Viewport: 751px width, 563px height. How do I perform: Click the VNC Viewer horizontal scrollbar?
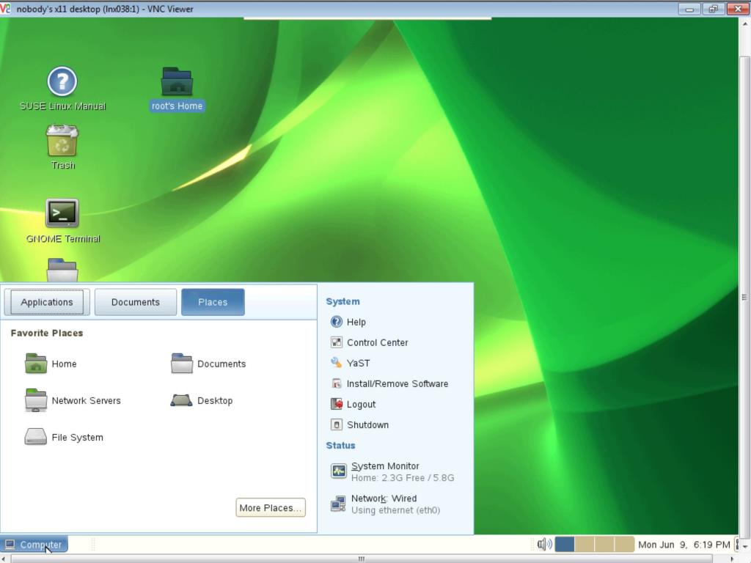click(362, 558)
